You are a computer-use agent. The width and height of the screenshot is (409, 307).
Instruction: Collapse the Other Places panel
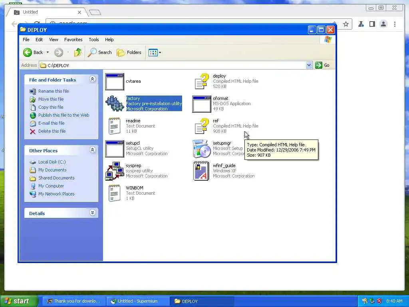[93, 150]
